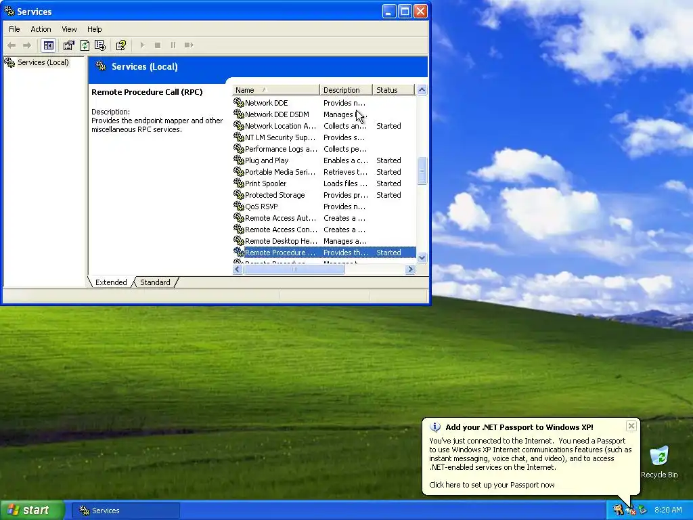Click the vertical scrollbar up arrow

[422, 90]
